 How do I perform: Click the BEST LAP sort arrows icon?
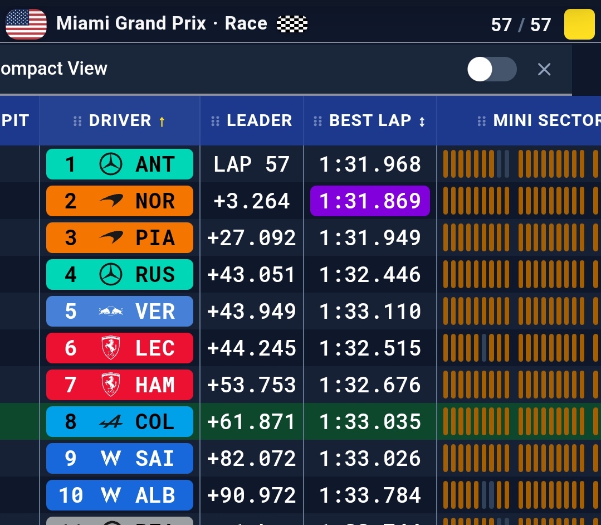(422, 121)
